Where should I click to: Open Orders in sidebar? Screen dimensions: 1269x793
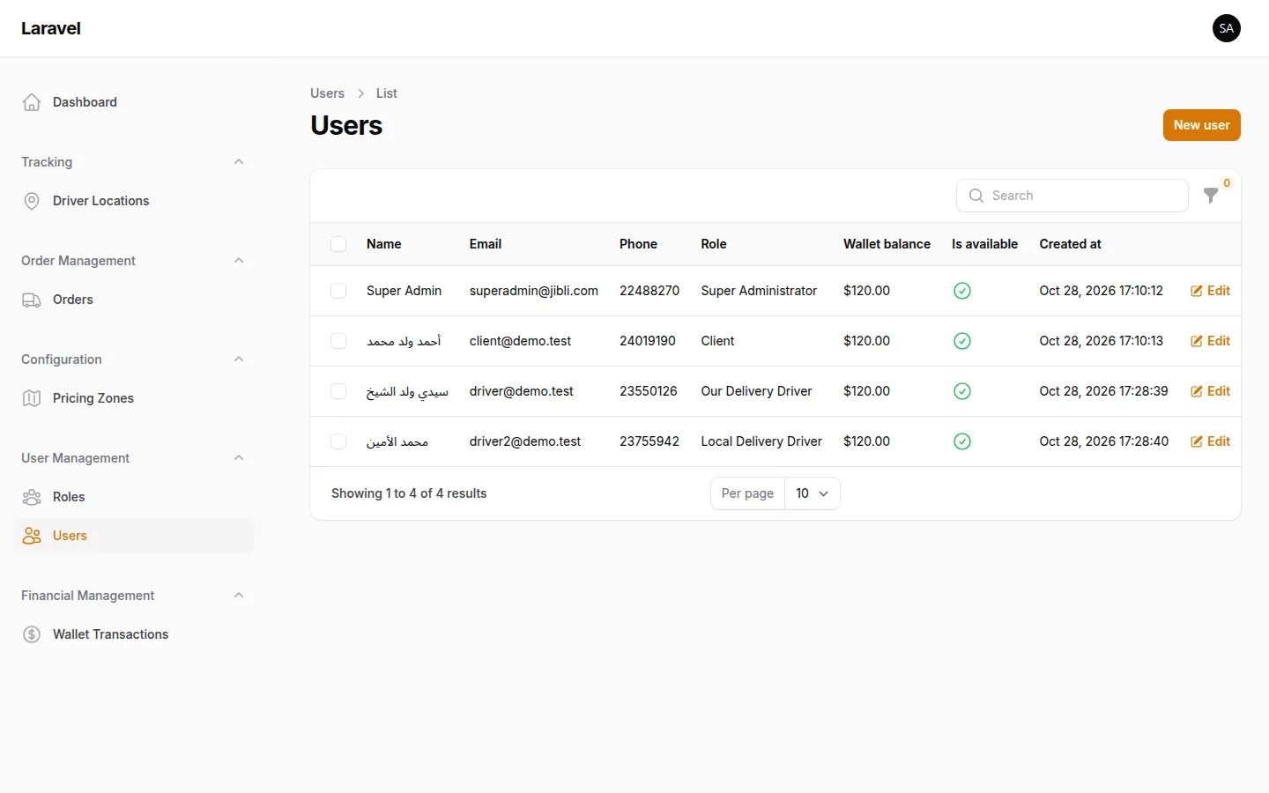pos(134,300)
